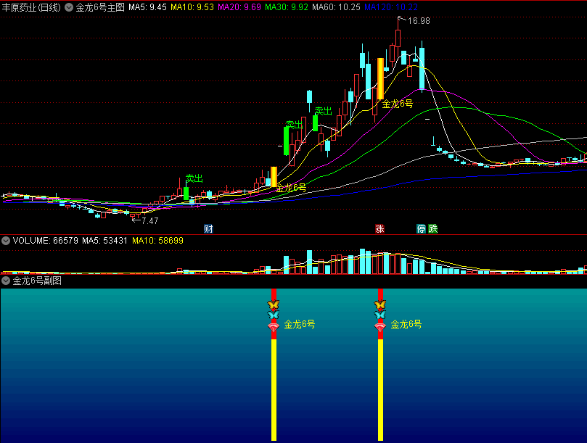The image size is (587, 443).
Task: Select the second yellow 金龙6号 signal candle near peak
Action: point(380,78)
